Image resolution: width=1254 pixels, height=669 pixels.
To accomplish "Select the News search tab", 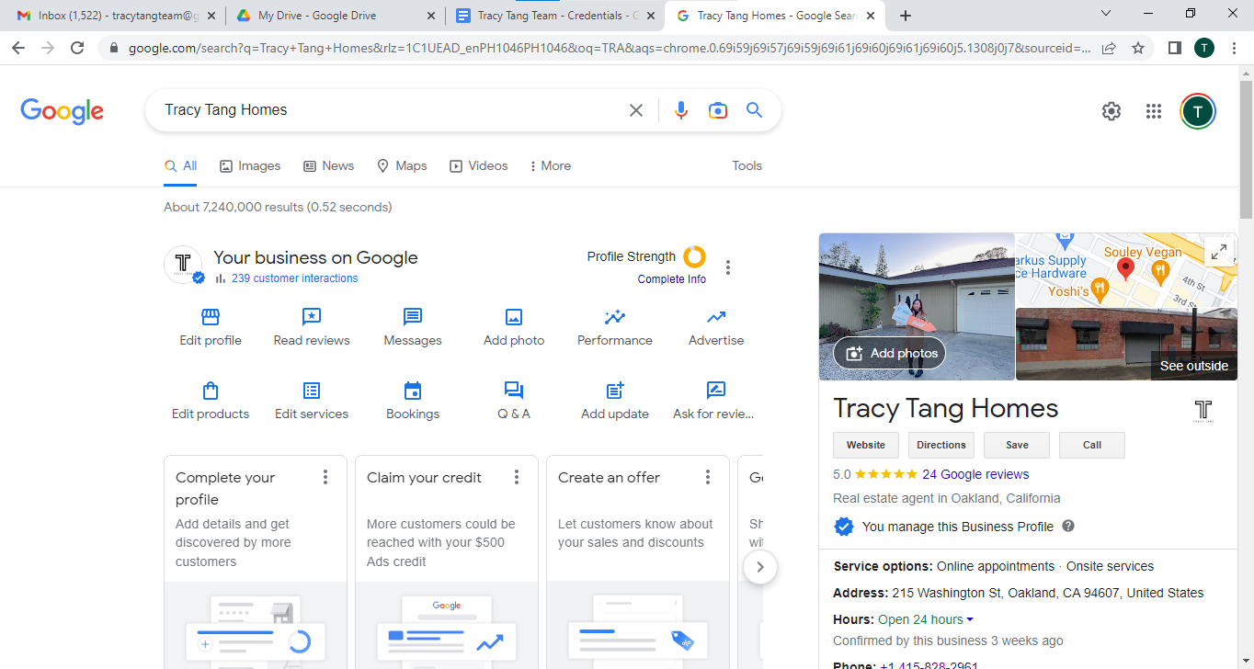I will pyautogui.click(x=329, y=166).
